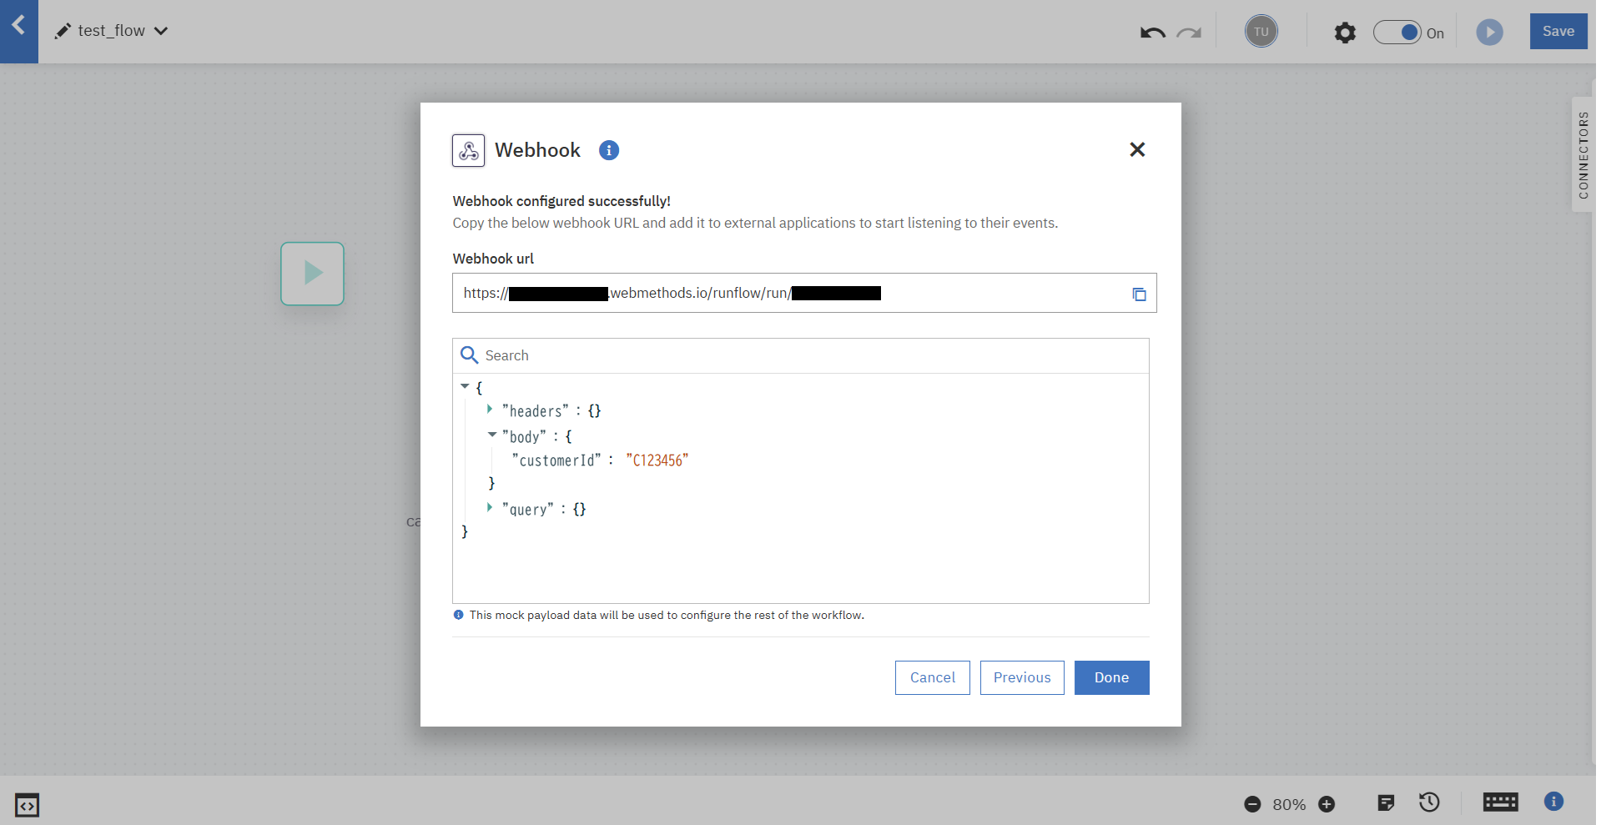The image size is (1601, 825).
Task: Select the start trigger node on canvas
Action: tap(312, 274)
